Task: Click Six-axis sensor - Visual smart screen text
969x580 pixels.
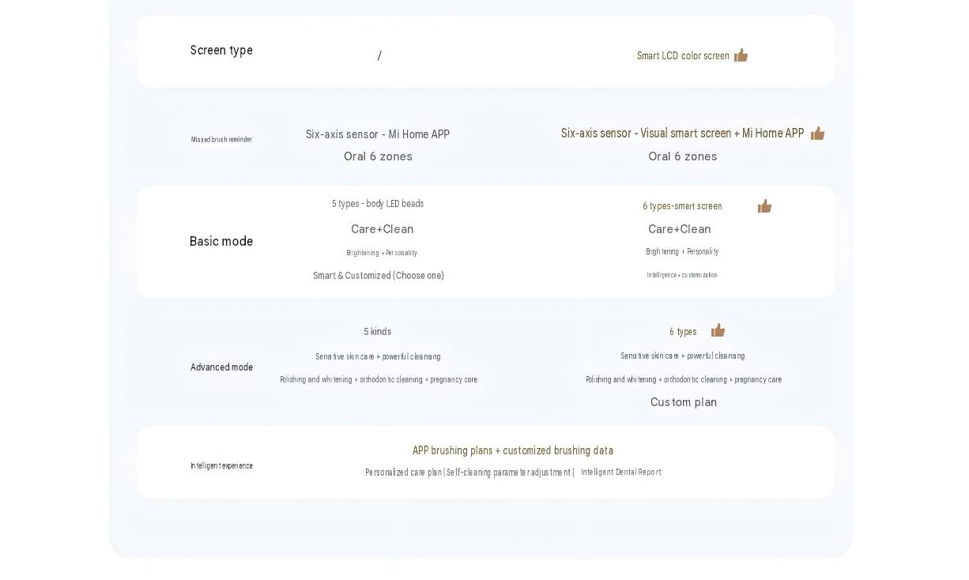Action: (x=647, y=134)
